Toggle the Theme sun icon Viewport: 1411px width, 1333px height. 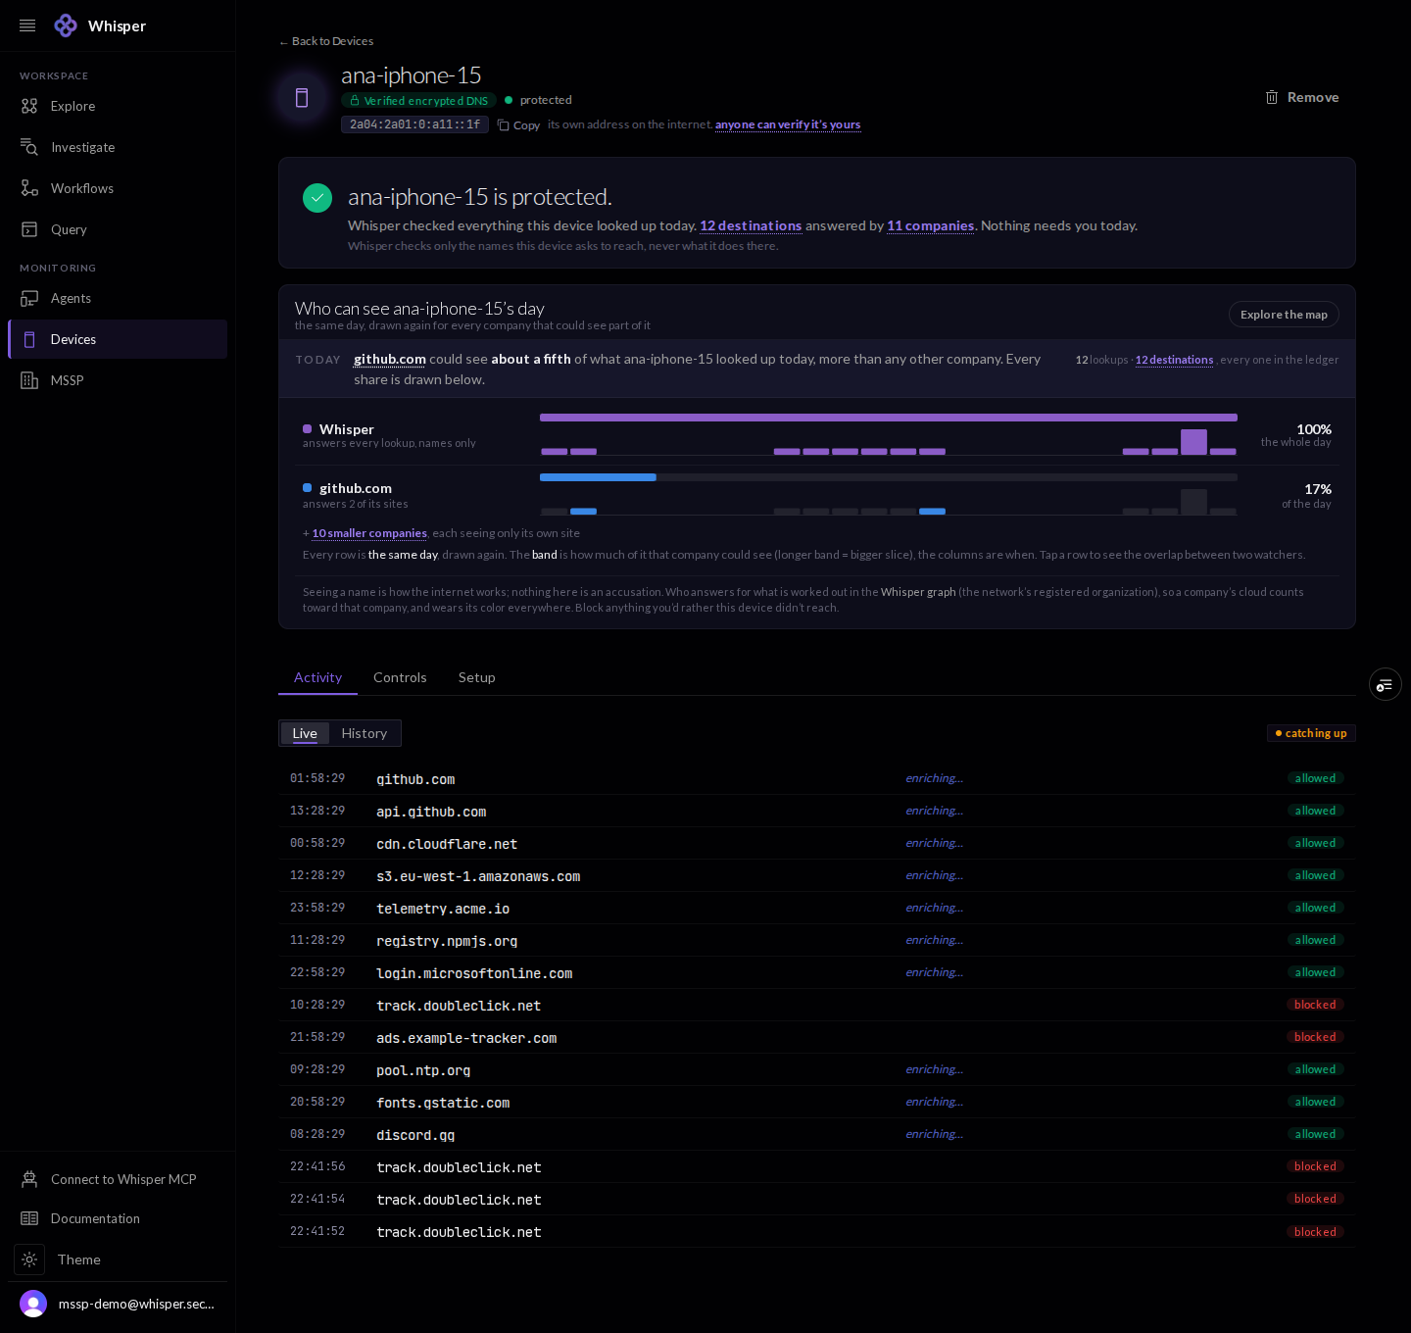pos(29,1259)
